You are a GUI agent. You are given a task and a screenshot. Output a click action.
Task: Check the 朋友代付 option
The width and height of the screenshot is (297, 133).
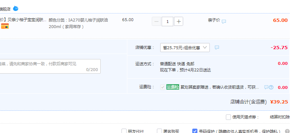click(x=124, y=131)
